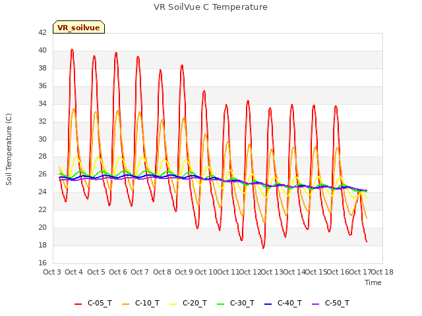Click the 34 y-axis tick label
The image size is (422, 316).
pyautogui.click(x=42, y=103)
